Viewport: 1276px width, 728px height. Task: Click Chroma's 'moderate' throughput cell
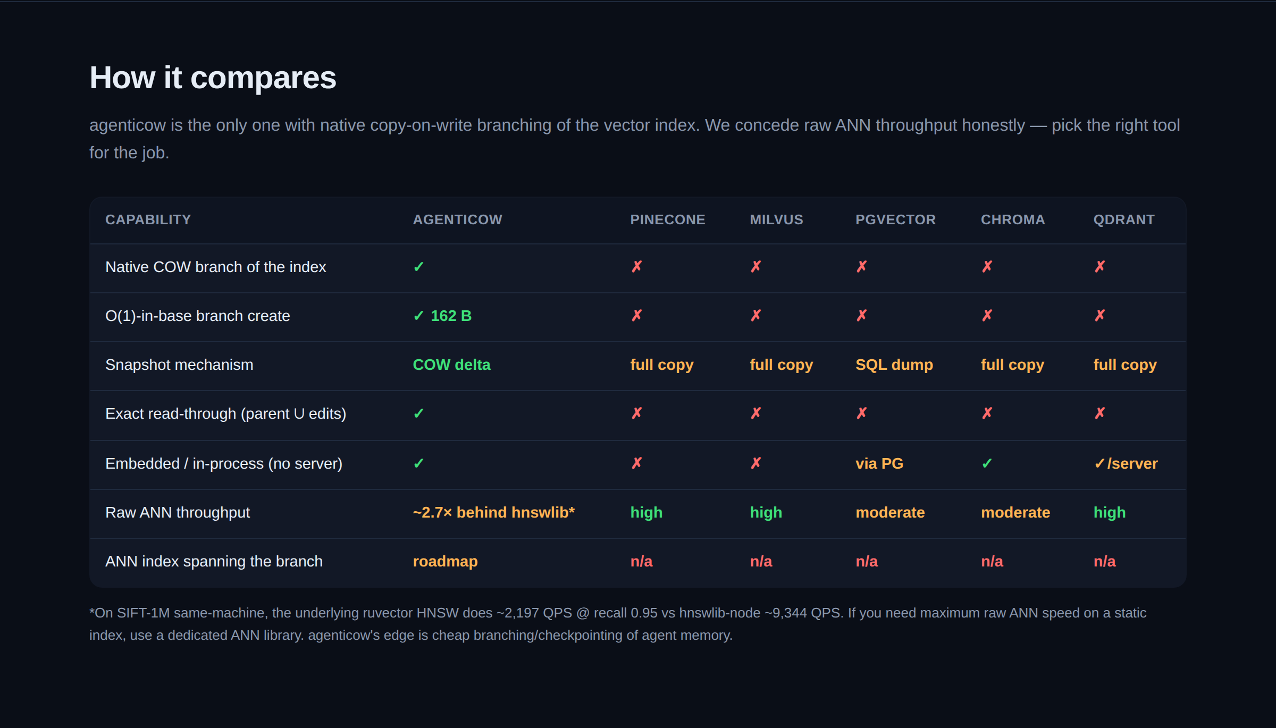(x=1015, y=512)
